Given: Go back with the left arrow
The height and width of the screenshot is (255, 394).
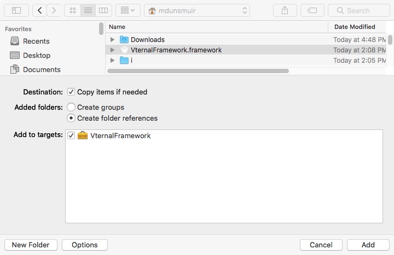Looking at the screenshot, I should [39, 10].
